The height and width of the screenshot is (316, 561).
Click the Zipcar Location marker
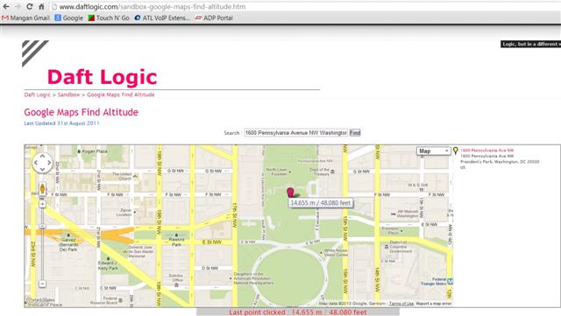tap(135, 213)
